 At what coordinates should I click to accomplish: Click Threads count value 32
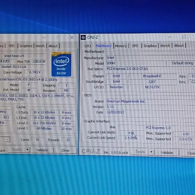[68, 140]
